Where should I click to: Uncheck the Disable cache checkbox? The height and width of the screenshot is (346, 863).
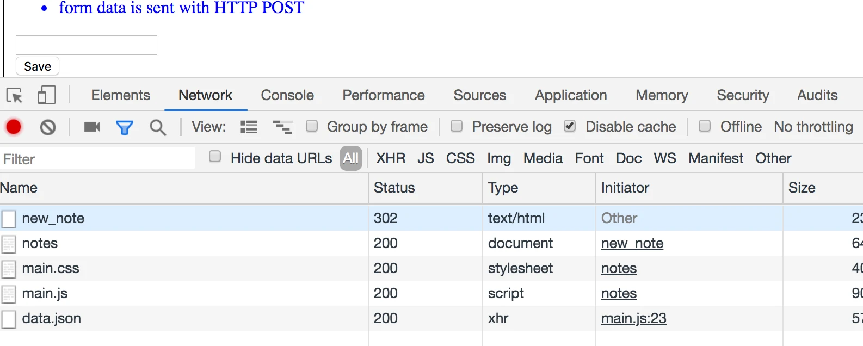click(x=570, y=126)
